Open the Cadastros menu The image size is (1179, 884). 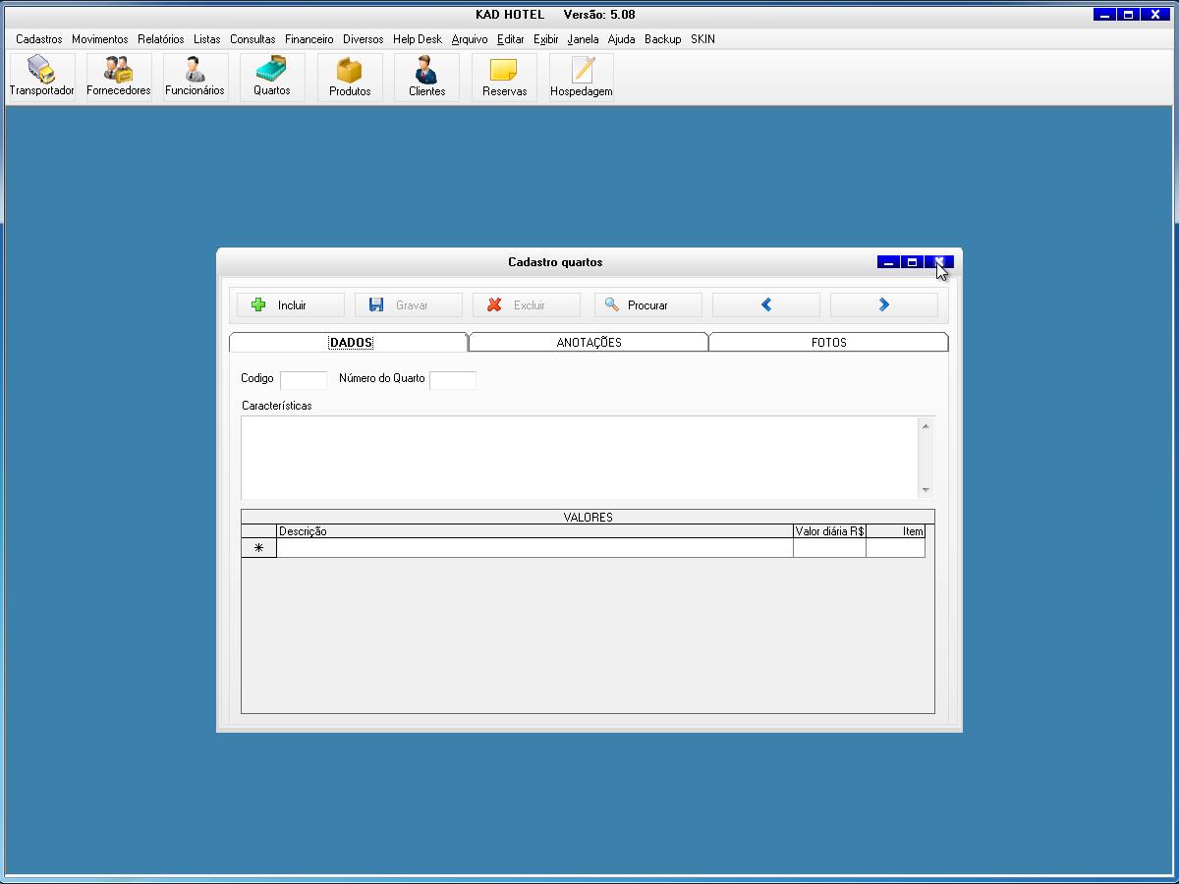(39, 39)
